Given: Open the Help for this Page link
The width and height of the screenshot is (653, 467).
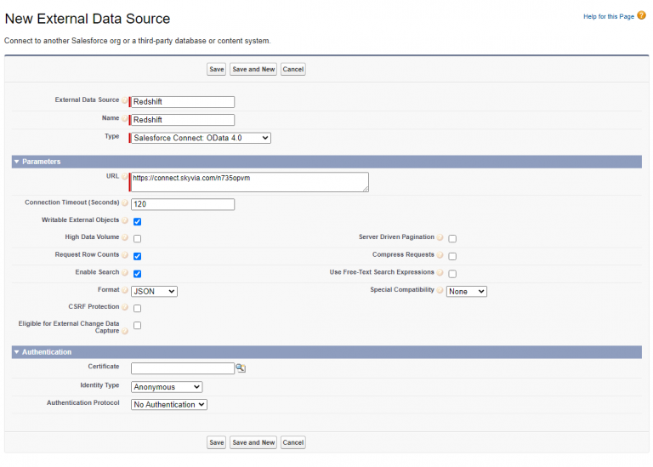Looking at the screenshot, I should 607,16.
